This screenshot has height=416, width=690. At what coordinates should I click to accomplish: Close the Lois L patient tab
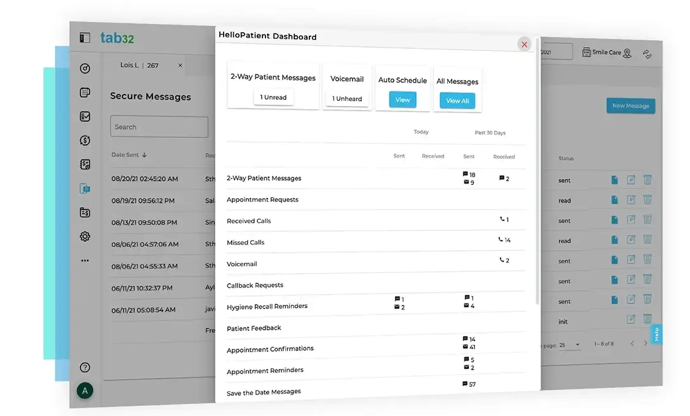click(180, 65)
